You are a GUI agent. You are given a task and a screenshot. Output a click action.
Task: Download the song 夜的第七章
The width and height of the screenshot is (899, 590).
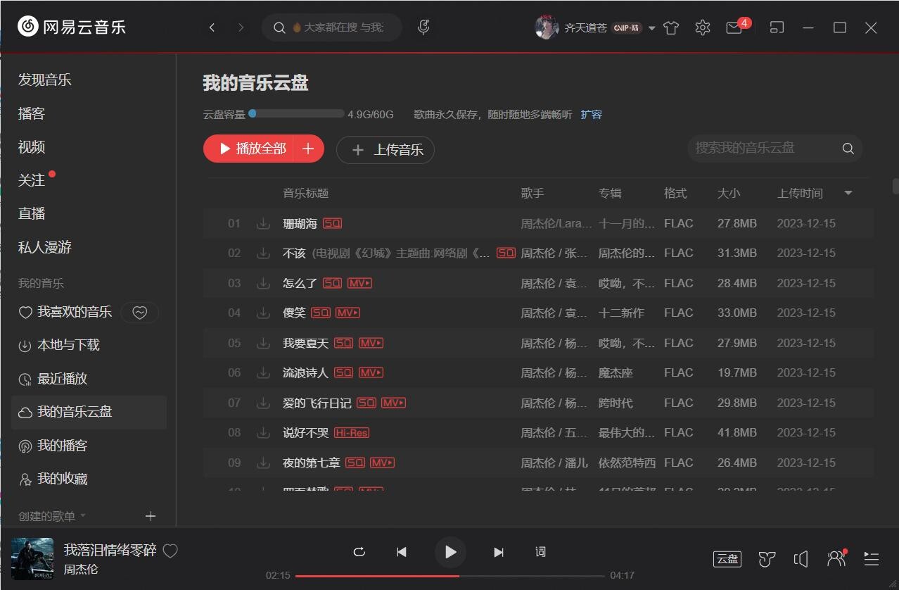263,463
